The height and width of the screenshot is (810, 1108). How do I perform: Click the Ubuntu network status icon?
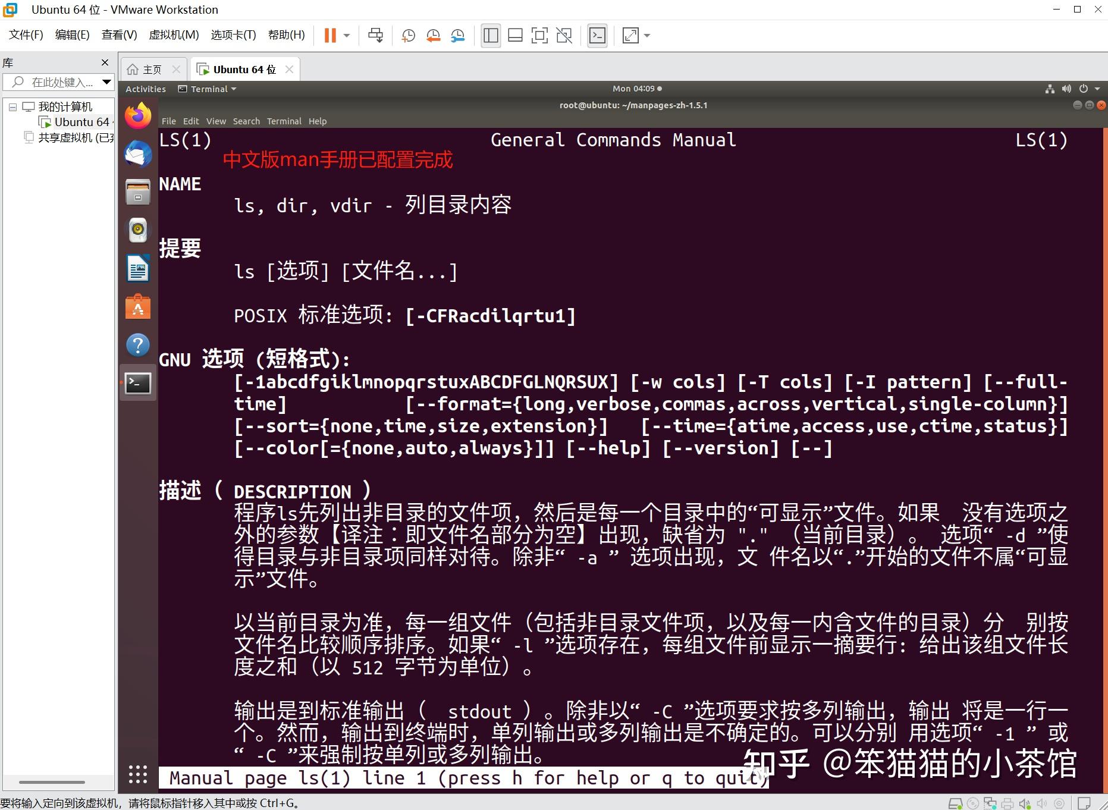point(1050,89)
